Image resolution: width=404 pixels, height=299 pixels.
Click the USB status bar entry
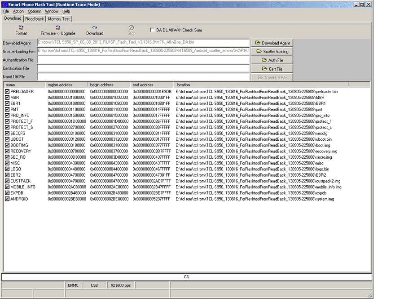(94, 286)
